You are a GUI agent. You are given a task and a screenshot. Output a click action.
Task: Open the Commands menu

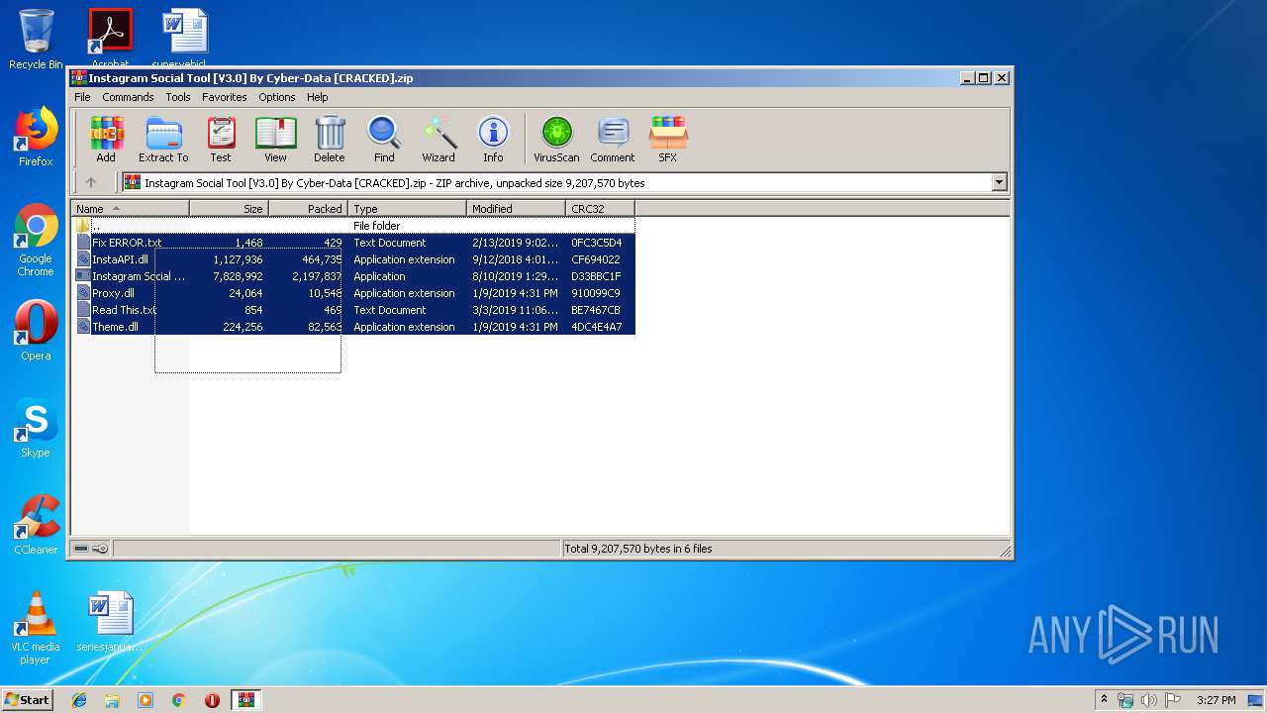(128, 97)
